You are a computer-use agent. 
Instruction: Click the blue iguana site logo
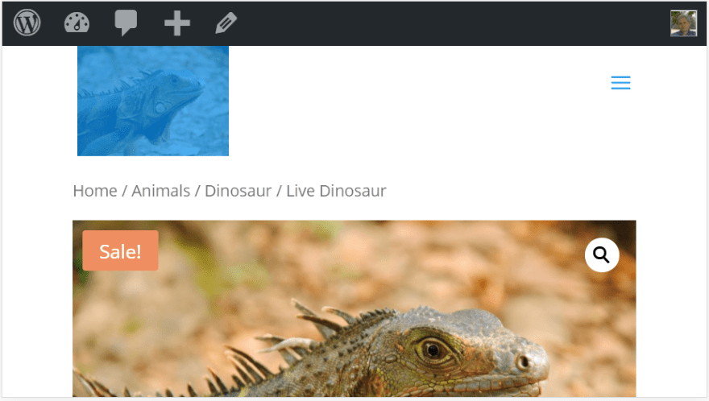pos(153,101)
